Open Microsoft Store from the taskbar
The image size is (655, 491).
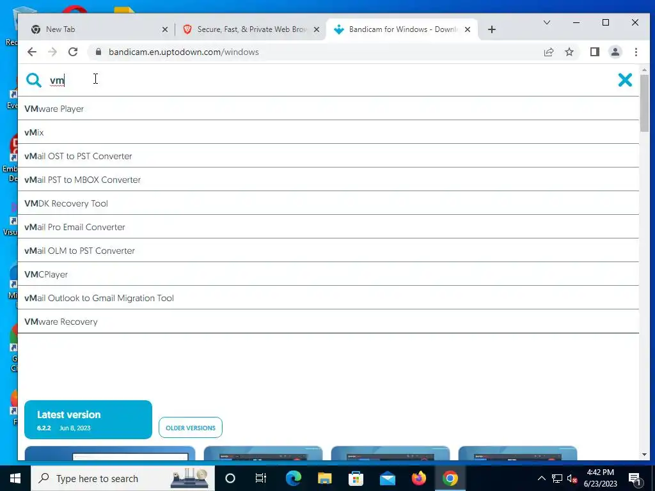pos(356,478)
